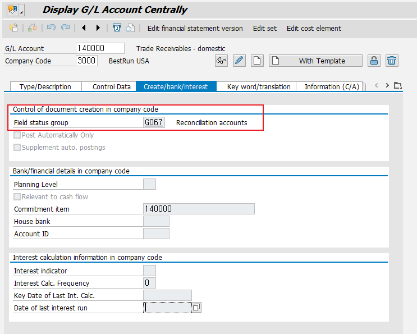
Task: Click the Date of last interest run field
Action: pyautogui.click(x=168, y=308)
